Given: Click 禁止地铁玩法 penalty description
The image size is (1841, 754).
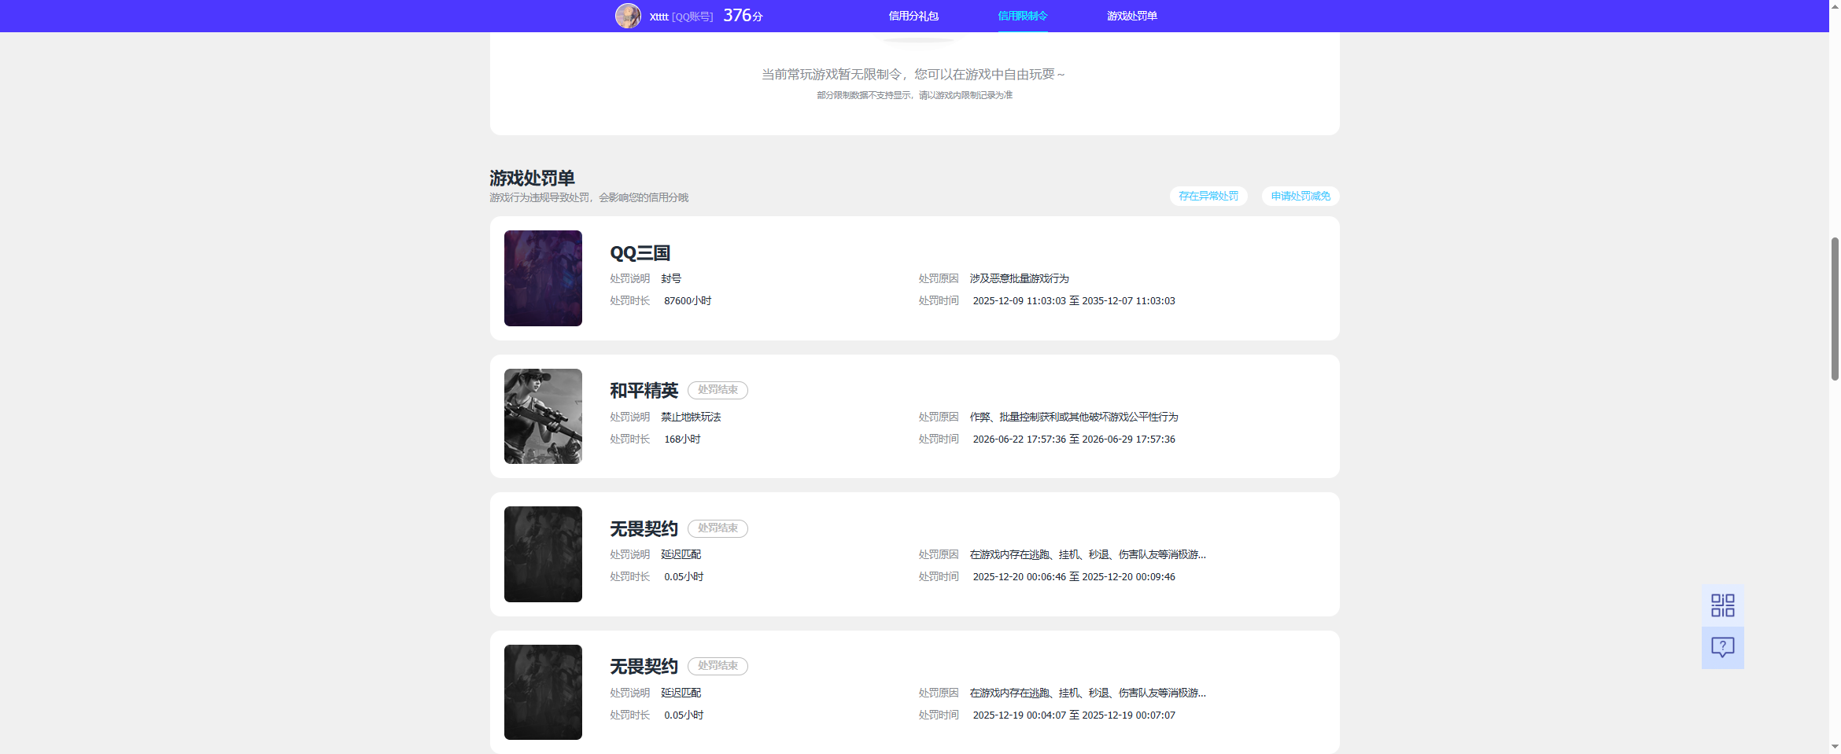Looking at the screenshot, I should [691, 417].
